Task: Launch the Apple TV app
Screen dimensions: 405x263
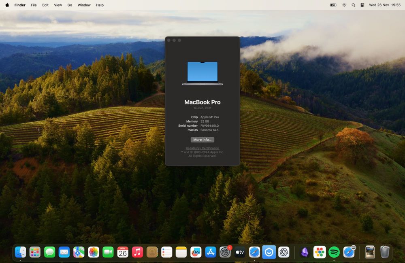Action: click(x=240, y=252)
